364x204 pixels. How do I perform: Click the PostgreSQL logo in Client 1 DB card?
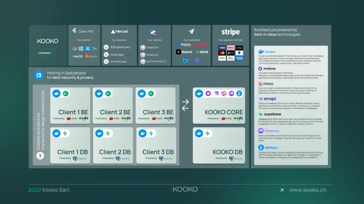coord(80,158)
